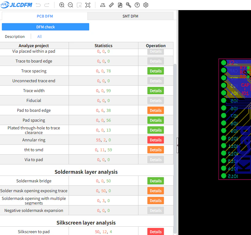Zoom in with the magnifier plus icon
The width and height of the screenshot is (251, 235).
coord(62,5)
